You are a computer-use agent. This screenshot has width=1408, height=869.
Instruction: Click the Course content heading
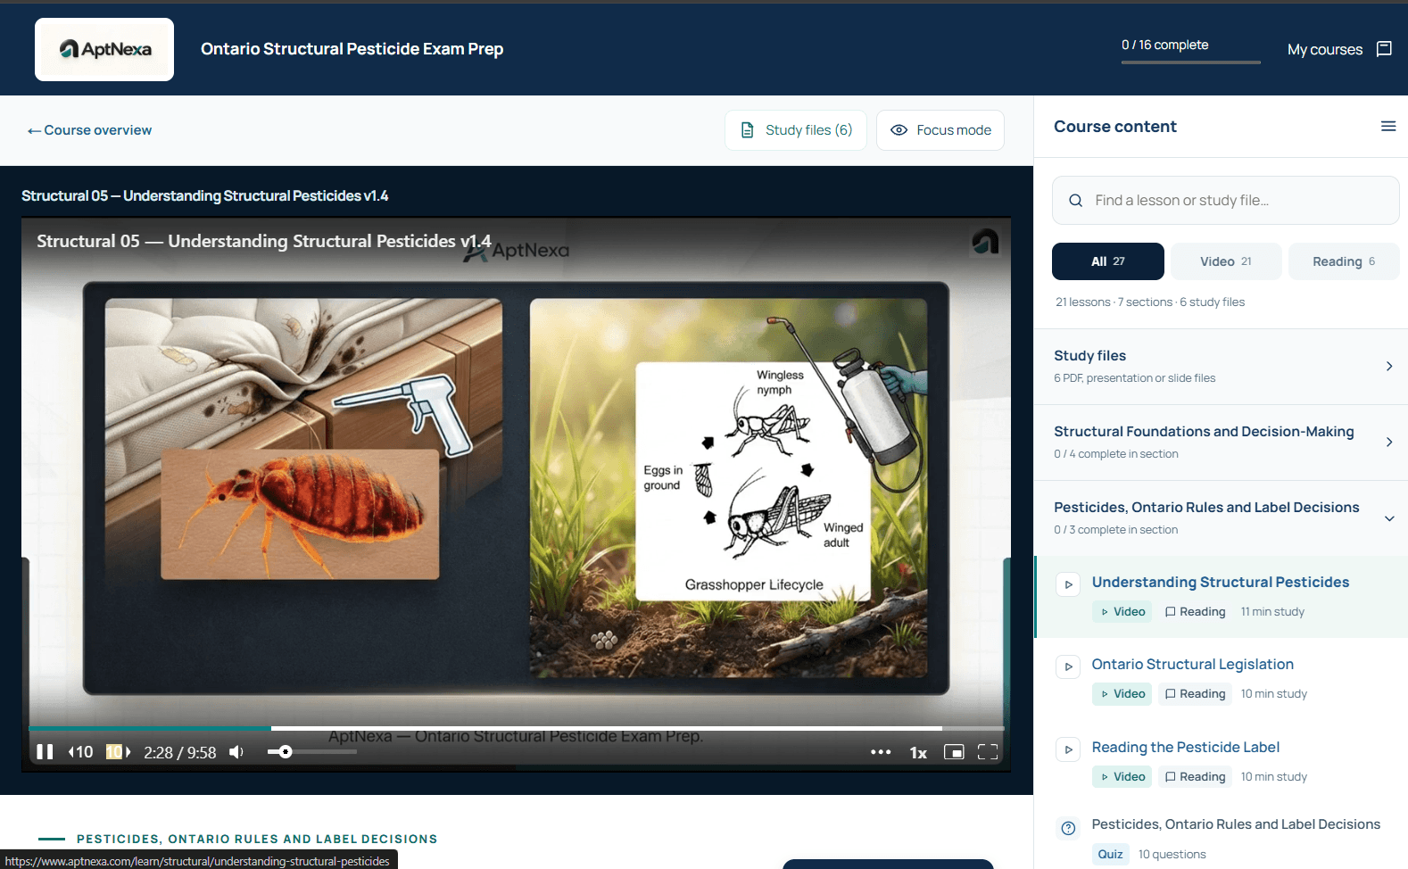pos(1114,127)
